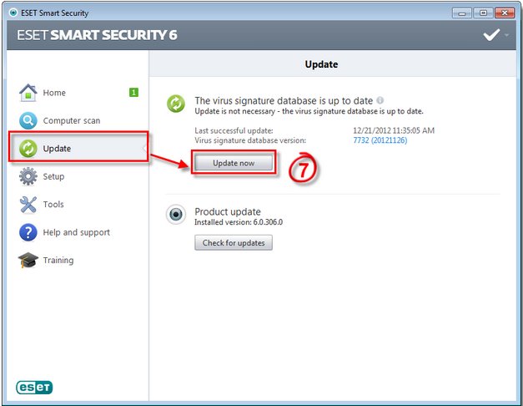
Task: Open Help and support section
Action: coord(77,232)
